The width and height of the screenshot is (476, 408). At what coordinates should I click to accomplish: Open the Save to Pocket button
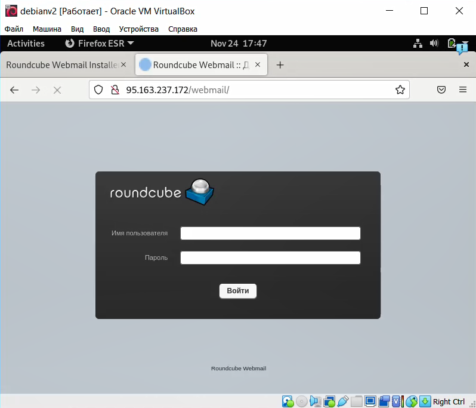click(x=441, y=90)
